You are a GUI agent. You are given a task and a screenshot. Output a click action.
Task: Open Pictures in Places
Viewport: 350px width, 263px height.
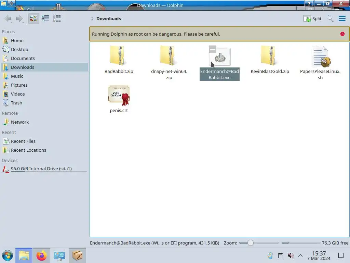click(45, 85)
